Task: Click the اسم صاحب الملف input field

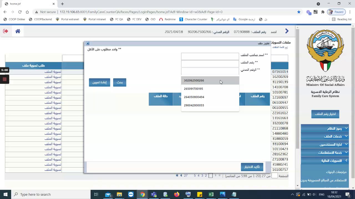Action: (x=210, y=56)
